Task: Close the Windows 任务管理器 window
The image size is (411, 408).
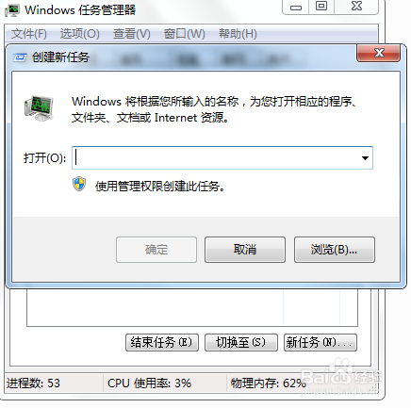Action: (x=356, y=7)
